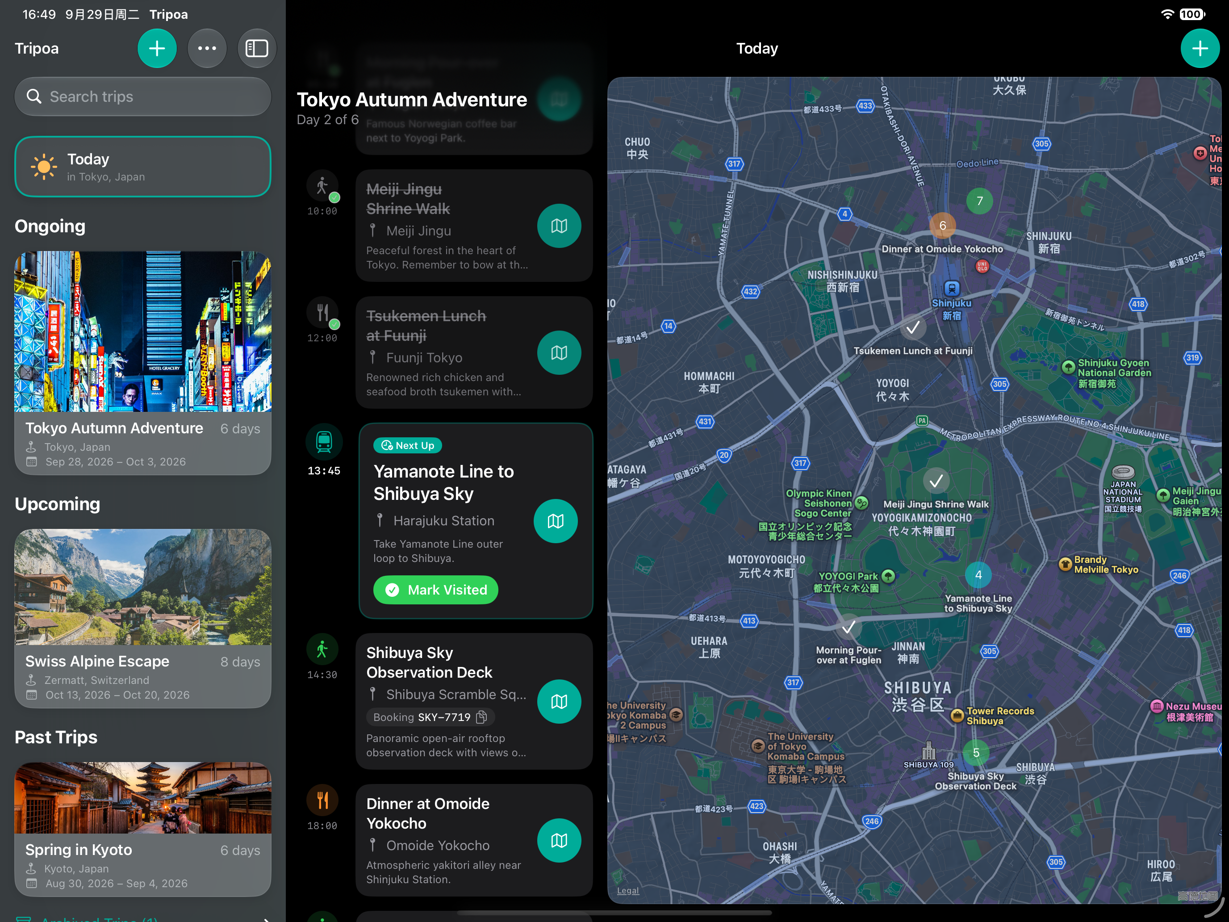Click the train icon at 13:45
1229x922 pixels.
324,442
